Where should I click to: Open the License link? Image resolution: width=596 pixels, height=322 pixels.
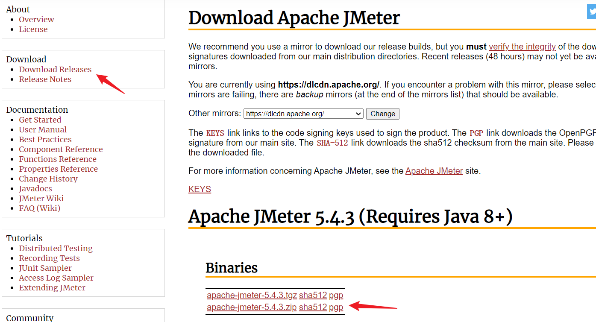click(x=33, y=29)
